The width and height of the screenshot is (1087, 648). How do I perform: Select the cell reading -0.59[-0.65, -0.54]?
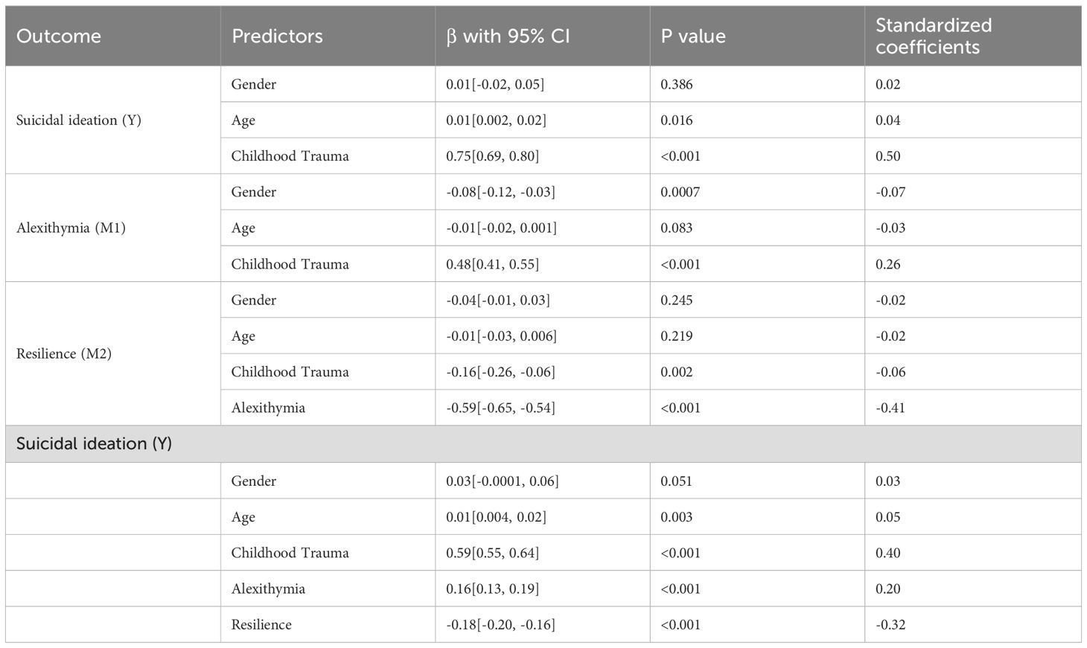[x=500, y=408]
